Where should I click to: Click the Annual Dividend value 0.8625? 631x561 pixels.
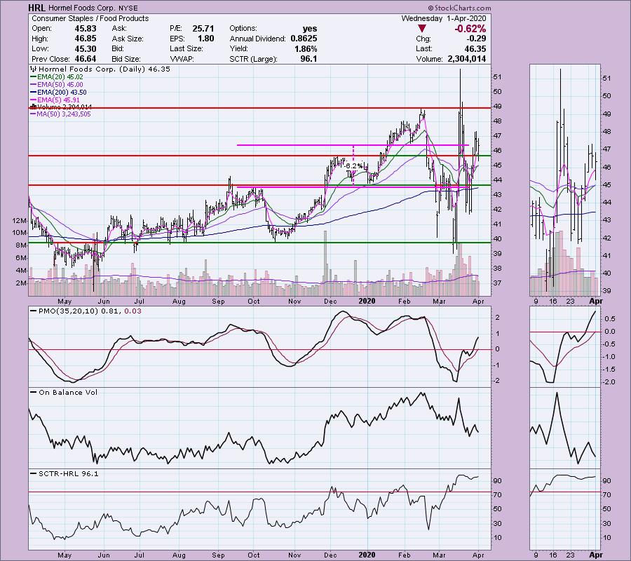pos(304,39)
